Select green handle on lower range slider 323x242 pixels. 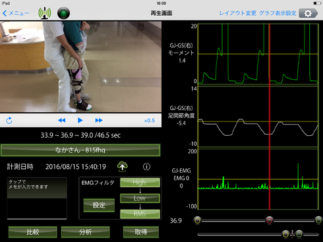299,234
